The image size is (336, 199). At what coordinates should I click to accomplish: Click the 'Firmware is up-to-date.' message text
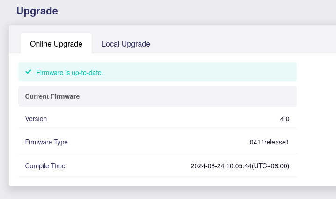[x=69, y=73]
